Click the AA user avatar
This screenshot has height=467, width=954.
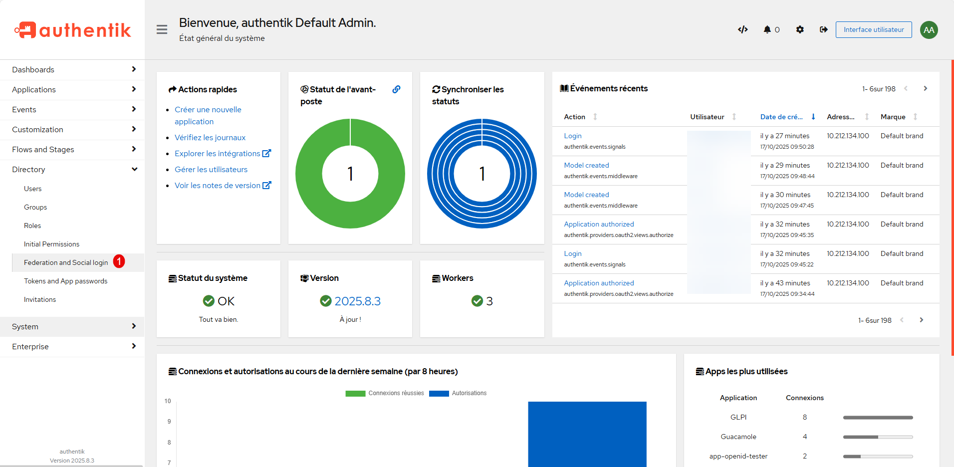tap(929, 30)
